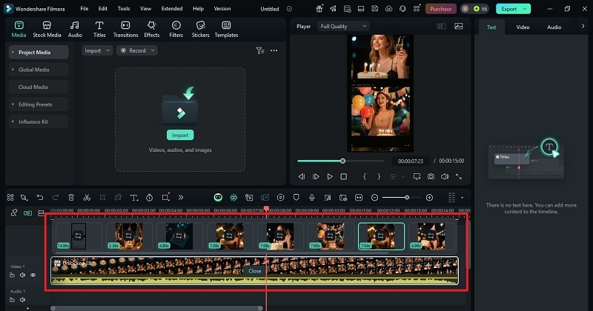Open the Record dropdown
This screenshot has width=593, height=311.
tap(137, 50)
